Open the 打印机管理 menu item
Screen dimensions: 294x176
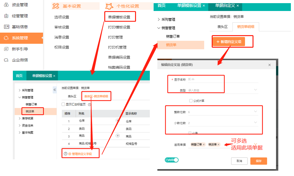tap(117, 47)
